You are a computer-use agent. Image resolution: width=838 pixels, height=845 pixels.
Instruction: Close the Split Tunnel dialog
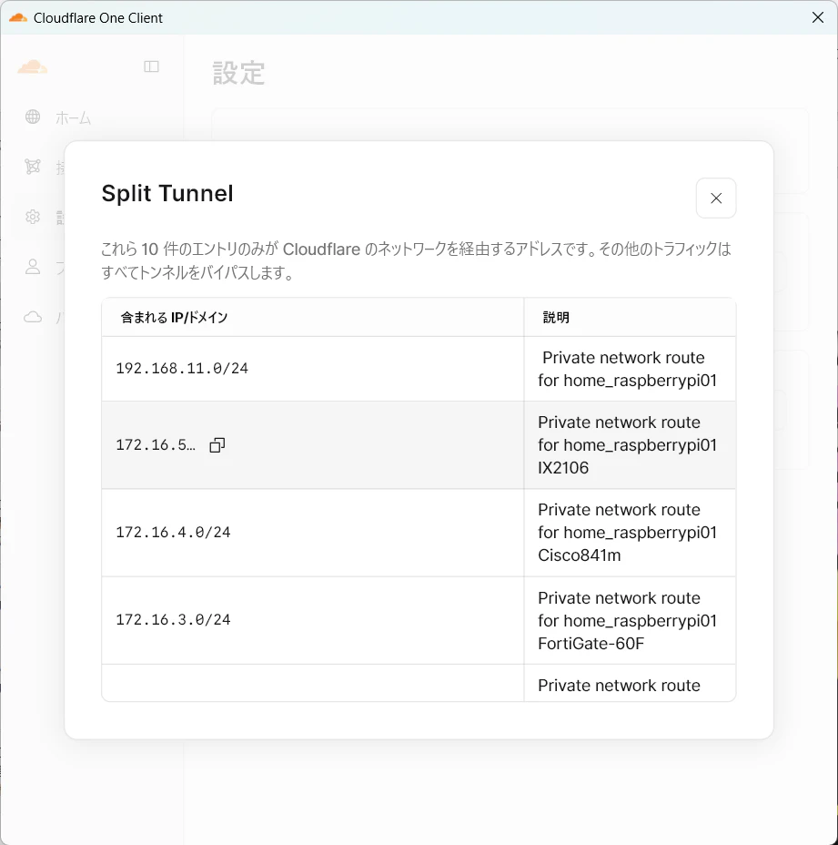(716, 199)
